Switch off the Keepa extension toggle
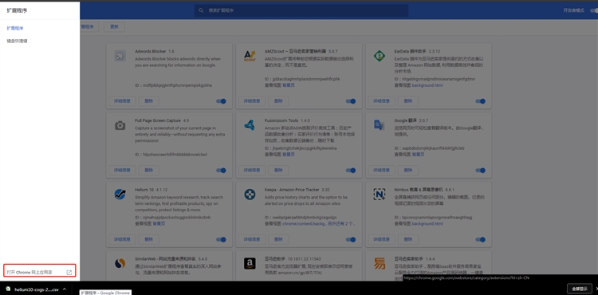 [x=351, y=240]
